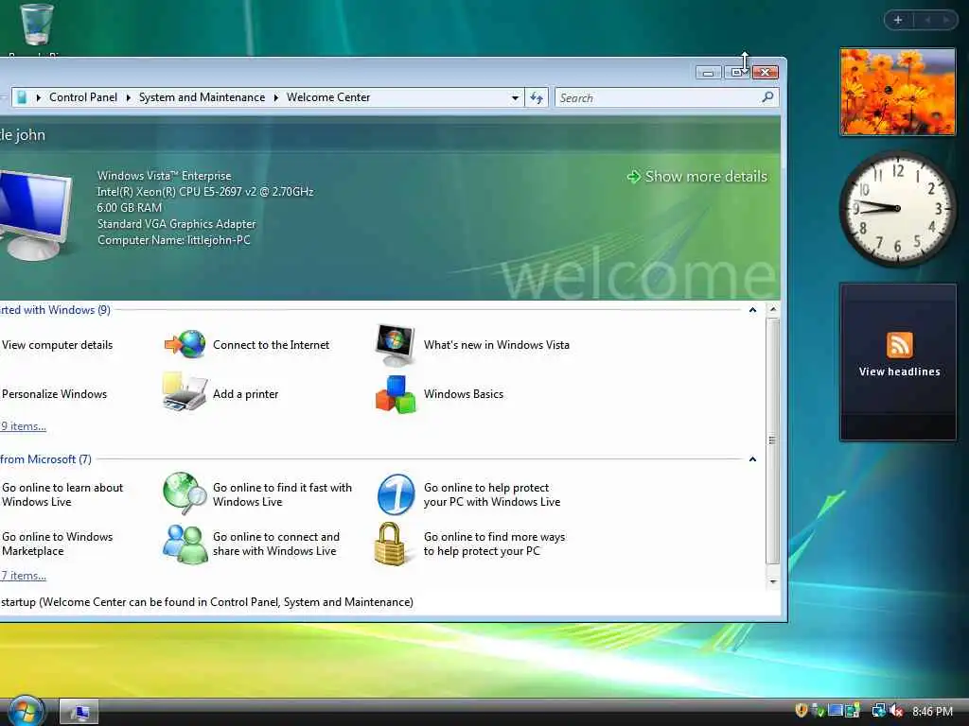
Task: Click the analog clock gadget
Action: click(x=898, y=209)
